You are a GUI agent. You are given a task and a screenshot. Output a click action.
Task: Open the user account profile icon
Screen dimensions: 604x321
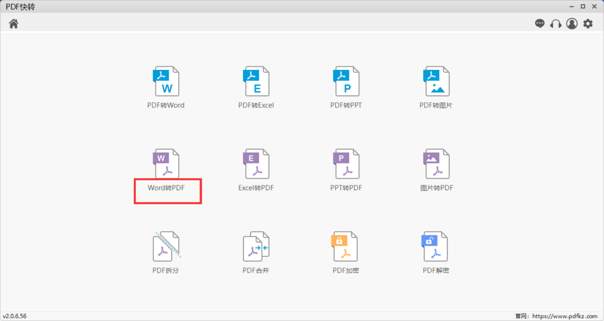(572, 23)
